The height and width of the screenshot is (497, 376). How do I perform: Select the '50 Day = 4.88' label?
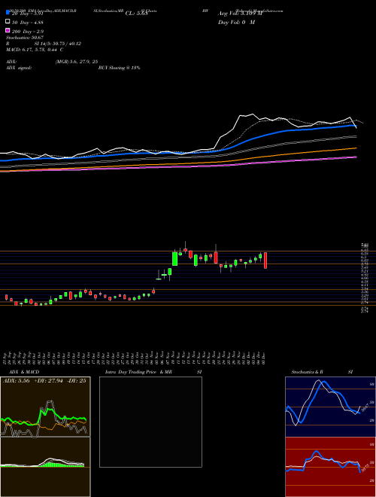point(28,23)
